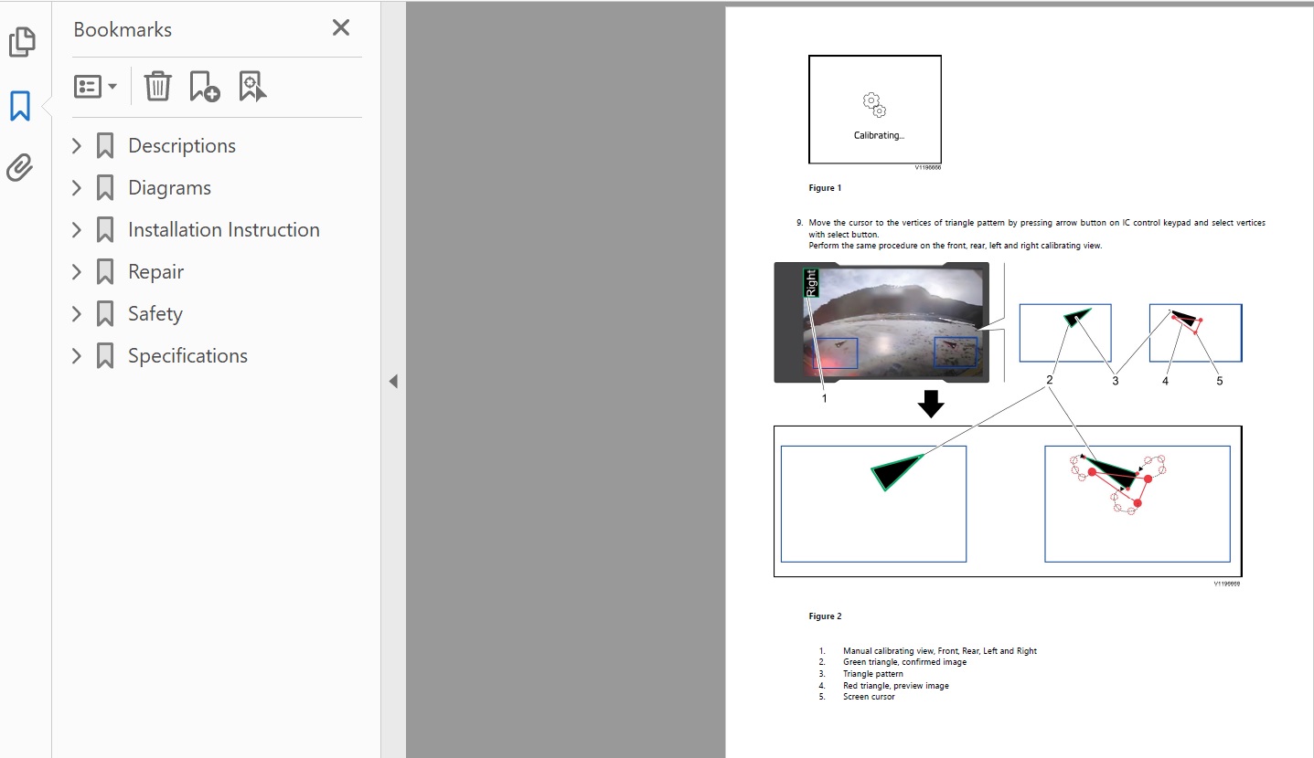The width and height of the screenshot is (1314, 758).
Task: Click the Calibrating figure in the document
Action: coord(874,110)
